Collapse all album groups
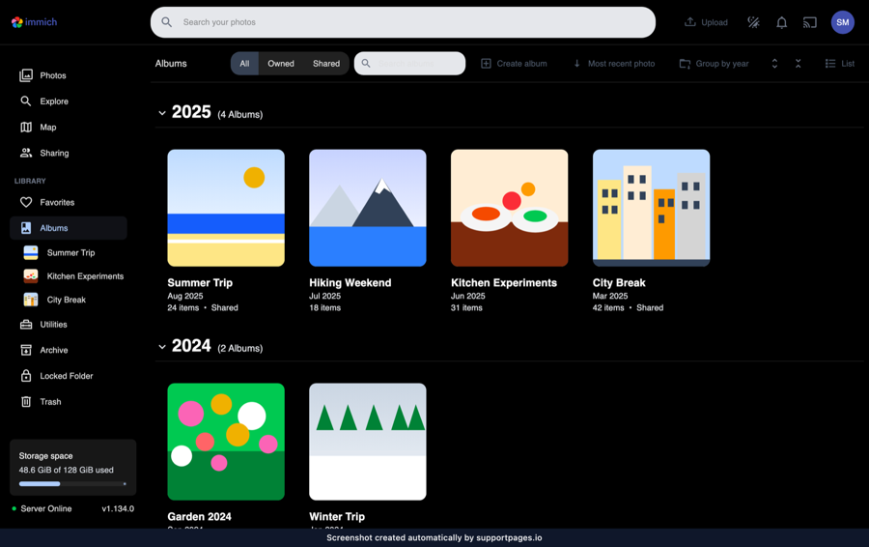869x547 pixels. [799, 63]
